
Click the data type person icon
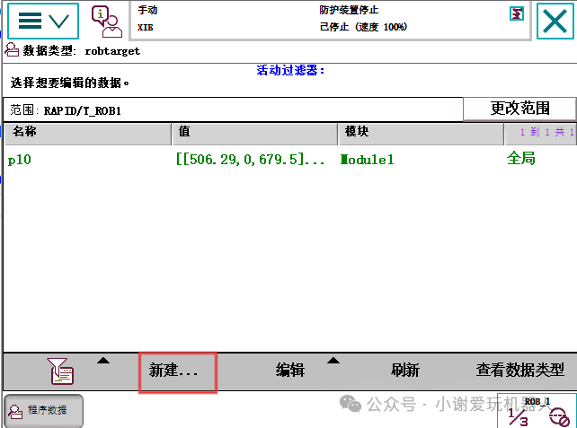[x=12, y=49]
